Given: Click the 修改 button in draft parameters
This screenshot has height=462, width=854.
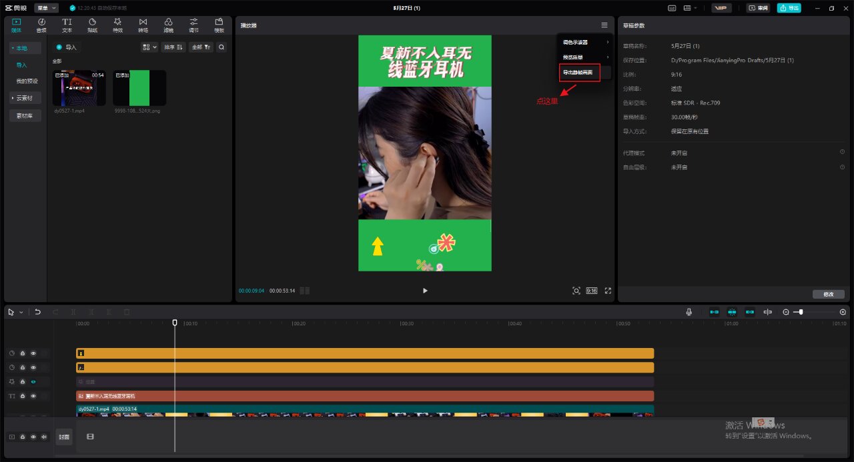Looking at the screenshot, I should click(x=829, y=294).
